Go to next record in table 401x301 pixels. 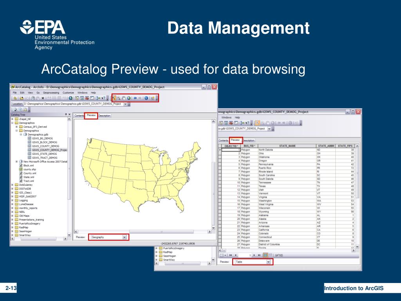click(254, 255)
